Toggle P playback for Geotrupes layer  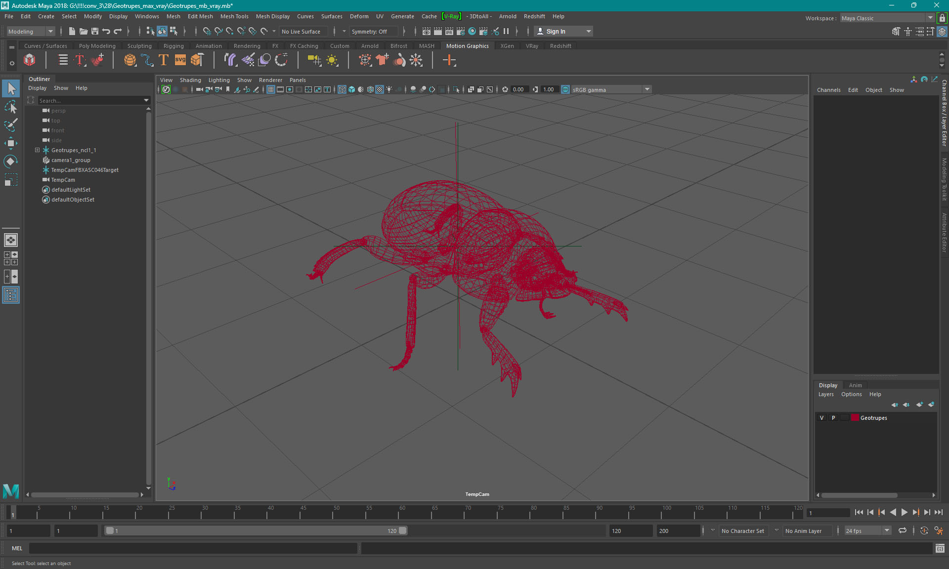coord(833,418)
